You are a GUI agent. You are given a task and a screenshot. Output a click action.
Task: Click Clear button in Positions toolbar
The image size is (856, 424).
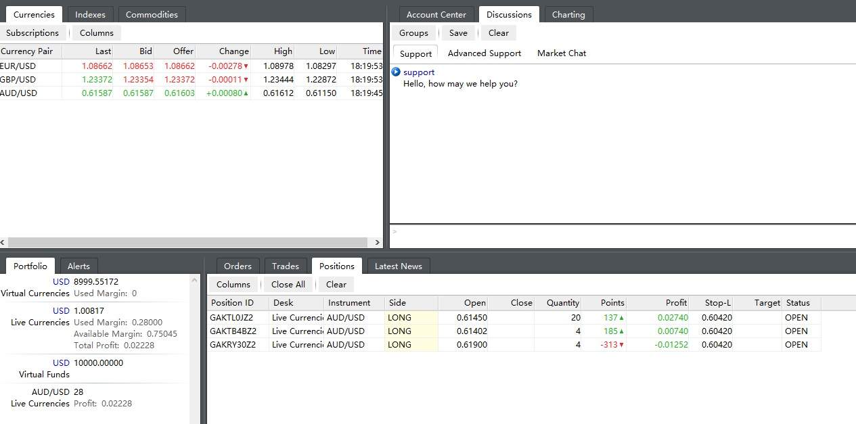pos(336,284)
